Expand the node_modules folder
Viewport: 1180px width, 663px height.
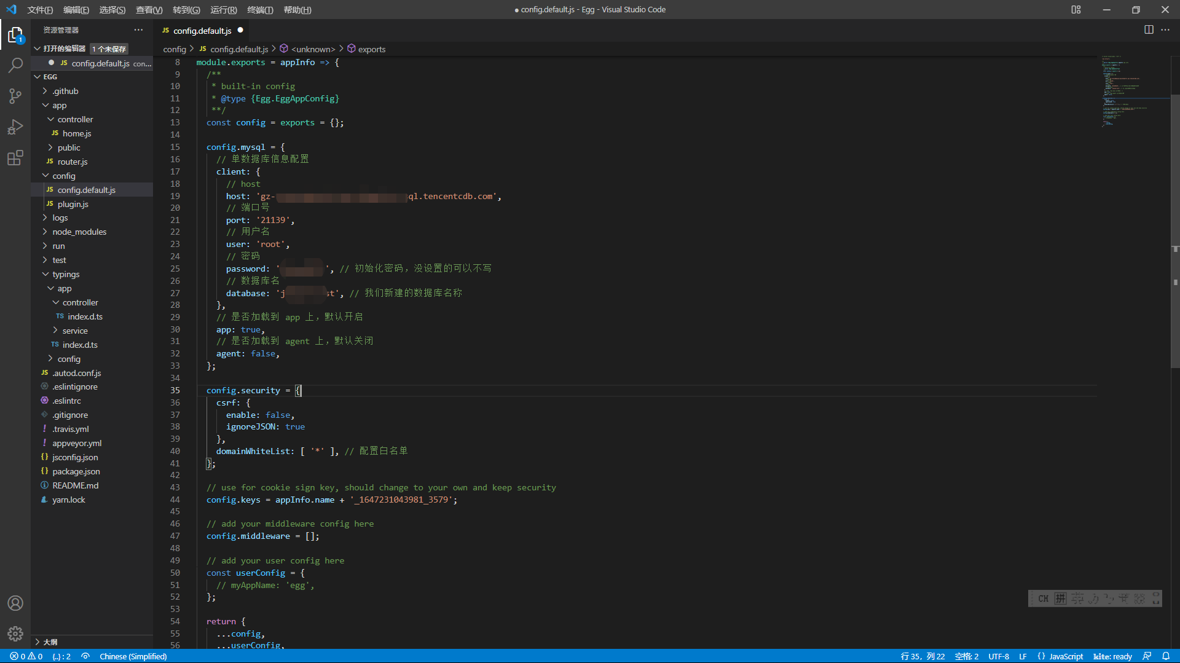[45, 232]
